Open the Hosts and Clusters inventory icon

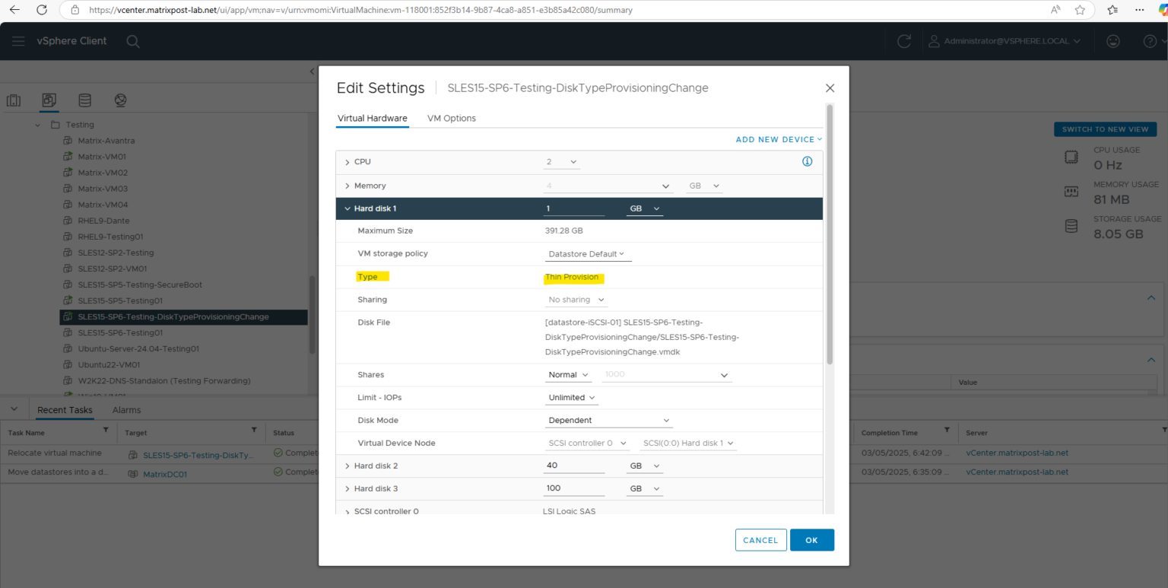point(13,100)
